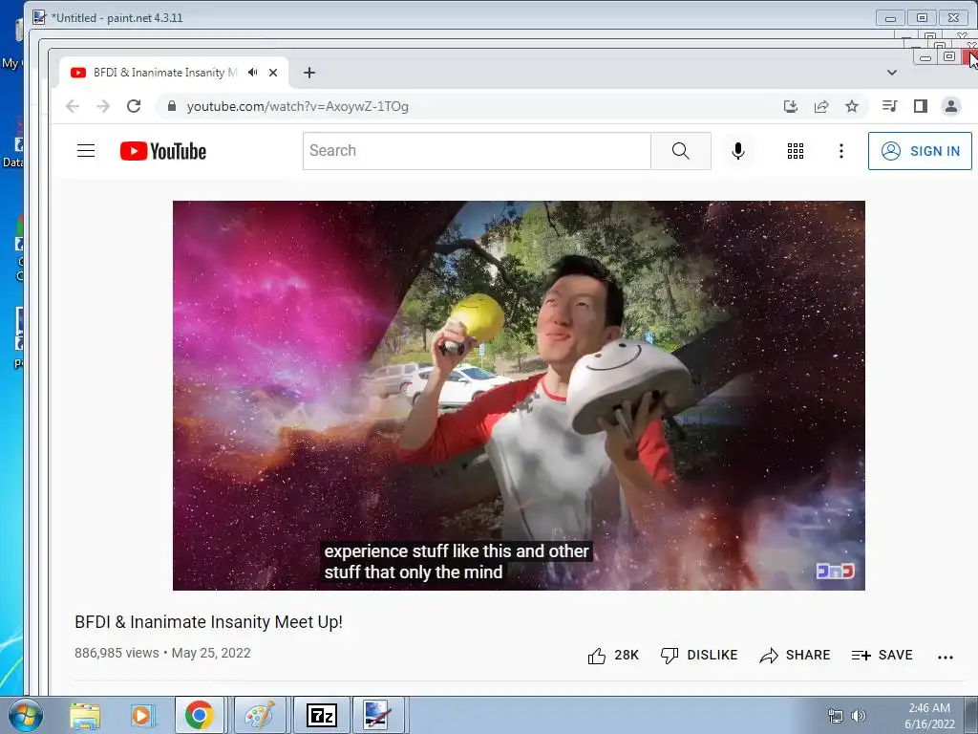Maximize the Chrome window
Viewport: 978px width, 734px height.
pos(948,56)
